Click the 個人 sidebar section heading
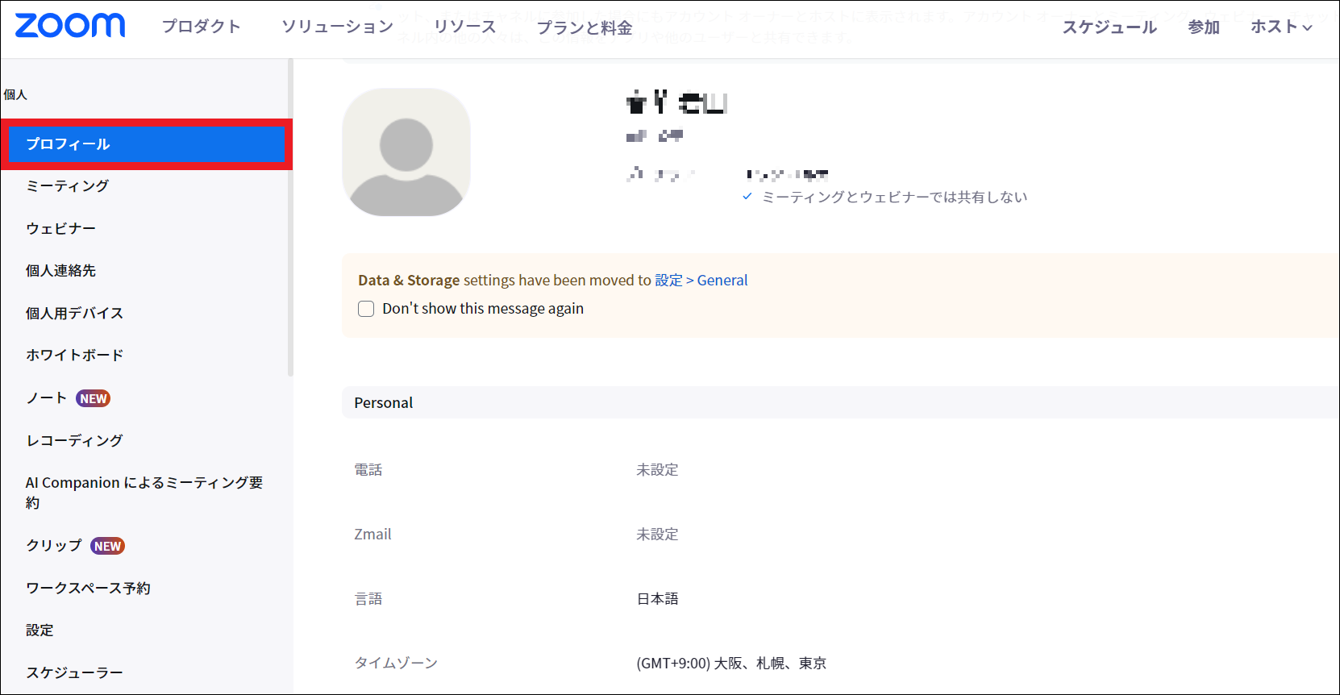The height and width of the screenshot is (695, 1340). pyautogui.click(x=15, y=95)
